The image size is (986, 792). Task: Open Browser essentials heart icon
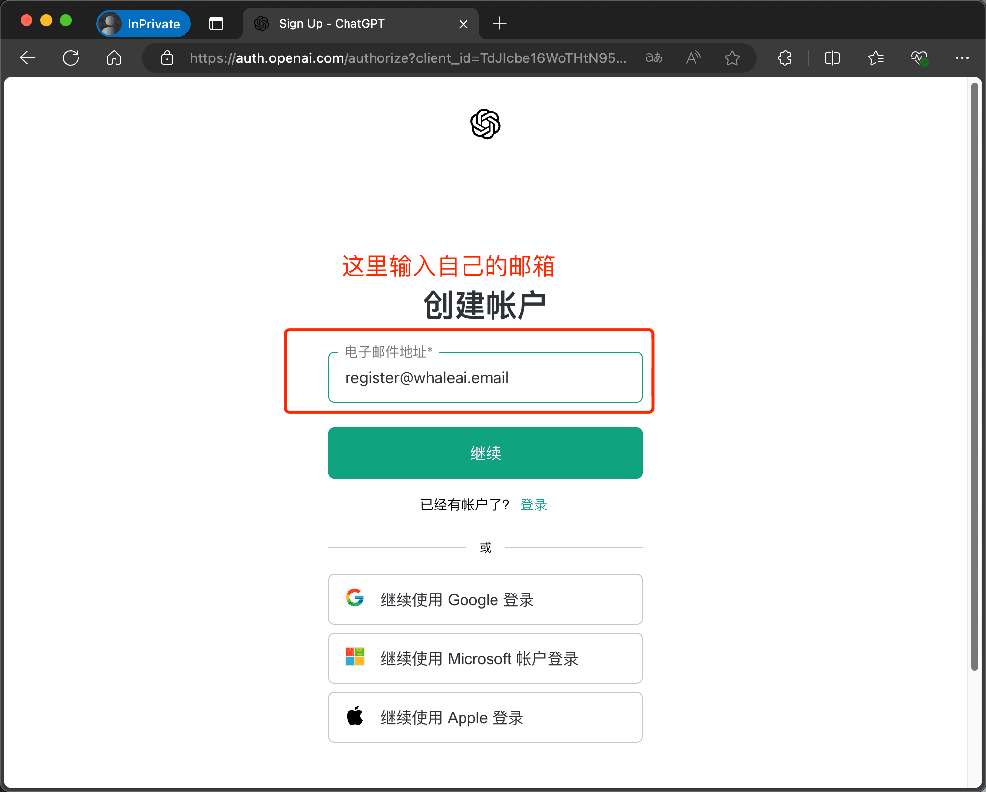click(x=919, y=58)
